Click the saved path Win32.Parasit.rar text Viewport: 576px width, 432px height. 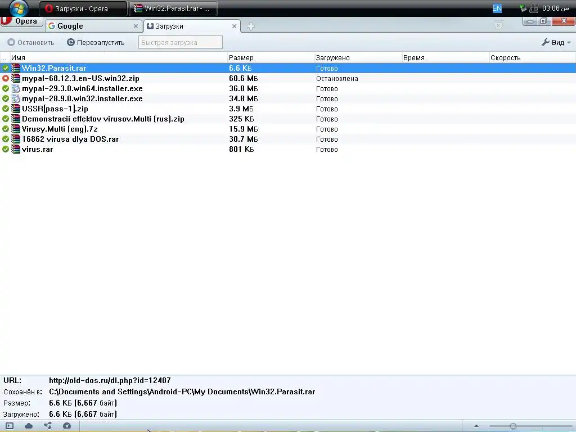pos(182,392)
